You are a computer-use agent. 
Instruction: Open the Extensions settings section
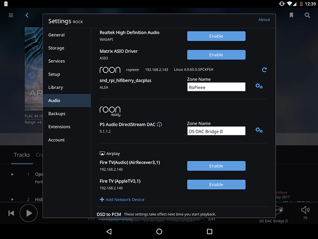click(67, 127)
